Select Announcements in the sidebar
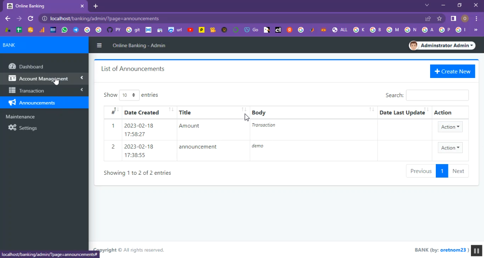The image size is (484, 258). (x=44, y=102)
